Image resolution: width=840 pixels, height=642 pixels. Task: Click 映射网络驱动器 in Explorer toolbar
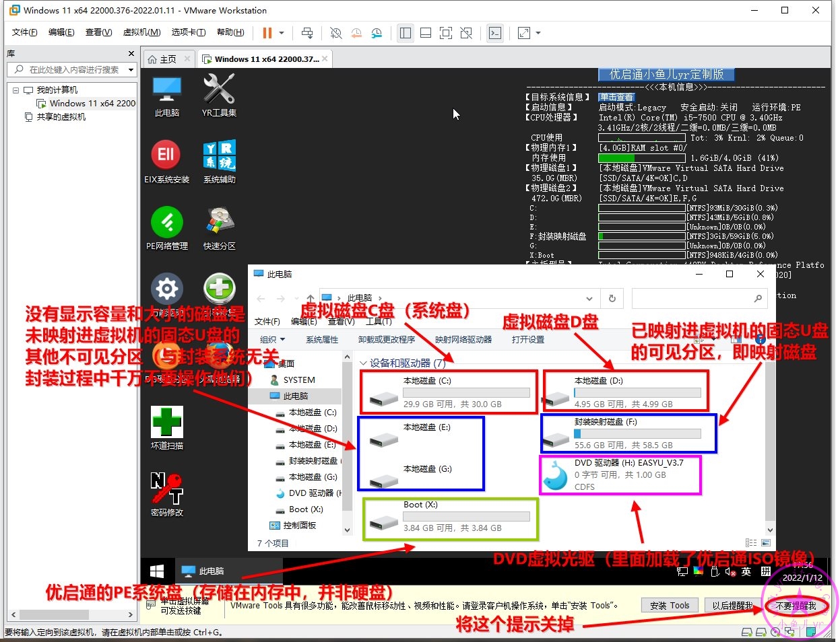click(463, 340)
